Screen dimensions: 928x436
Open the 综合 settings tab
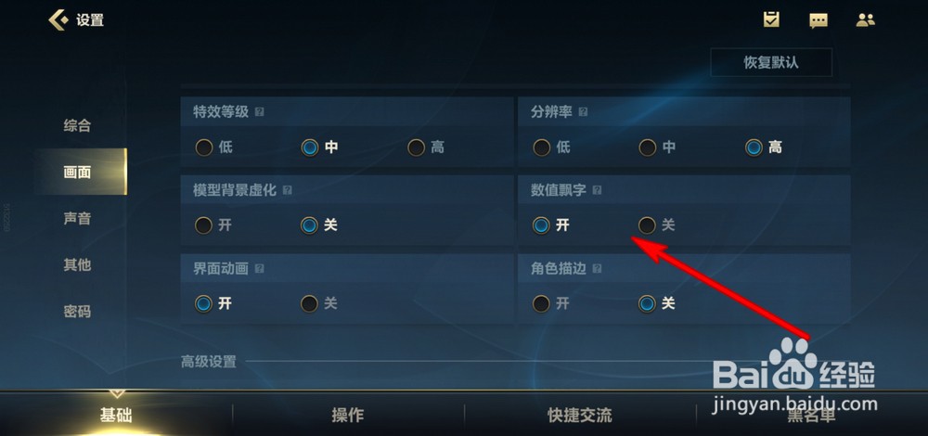(78, 125)
